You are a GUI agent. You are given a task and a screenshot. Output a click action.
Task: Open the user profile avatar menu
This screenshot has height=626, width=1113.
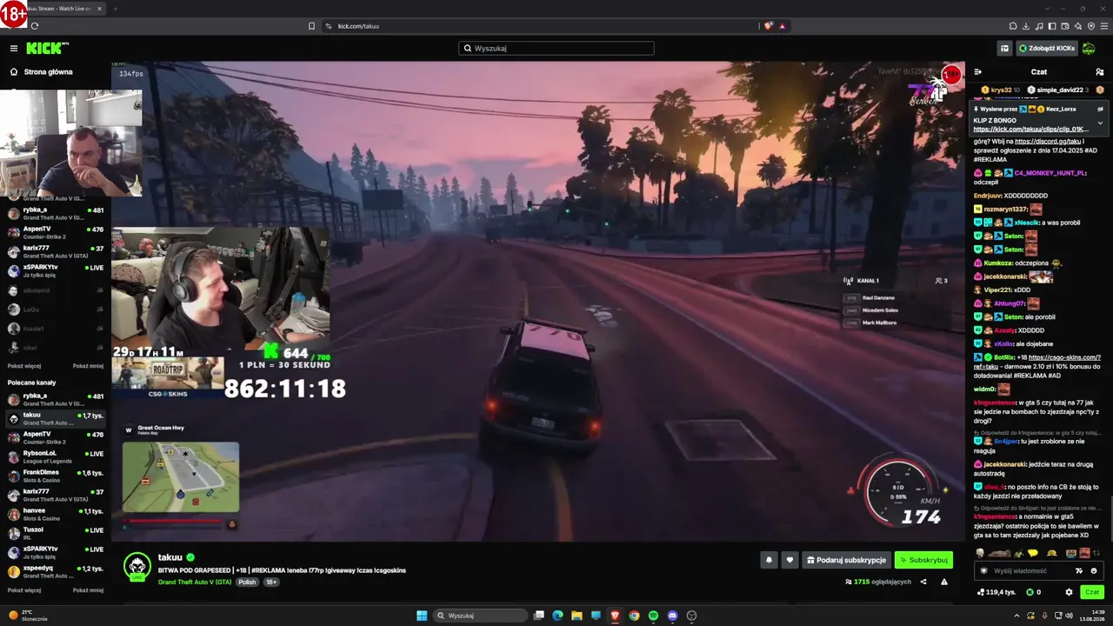coord(1089,49)
